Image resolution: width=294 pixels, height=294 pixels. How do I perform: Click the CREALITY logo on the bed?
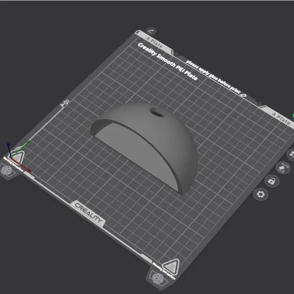(89, 213)
